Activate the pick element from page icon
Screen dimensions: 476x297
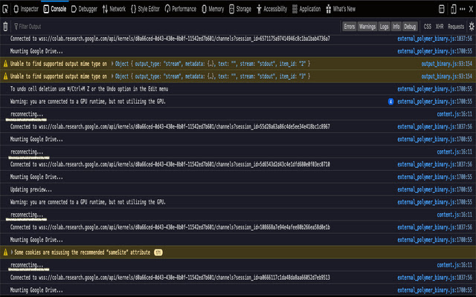(5, 9)
